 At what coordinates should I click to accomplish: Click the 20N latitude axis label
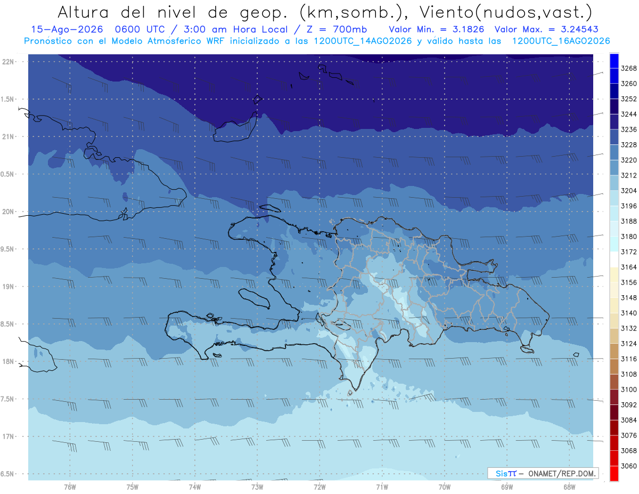tap(9, 212)
